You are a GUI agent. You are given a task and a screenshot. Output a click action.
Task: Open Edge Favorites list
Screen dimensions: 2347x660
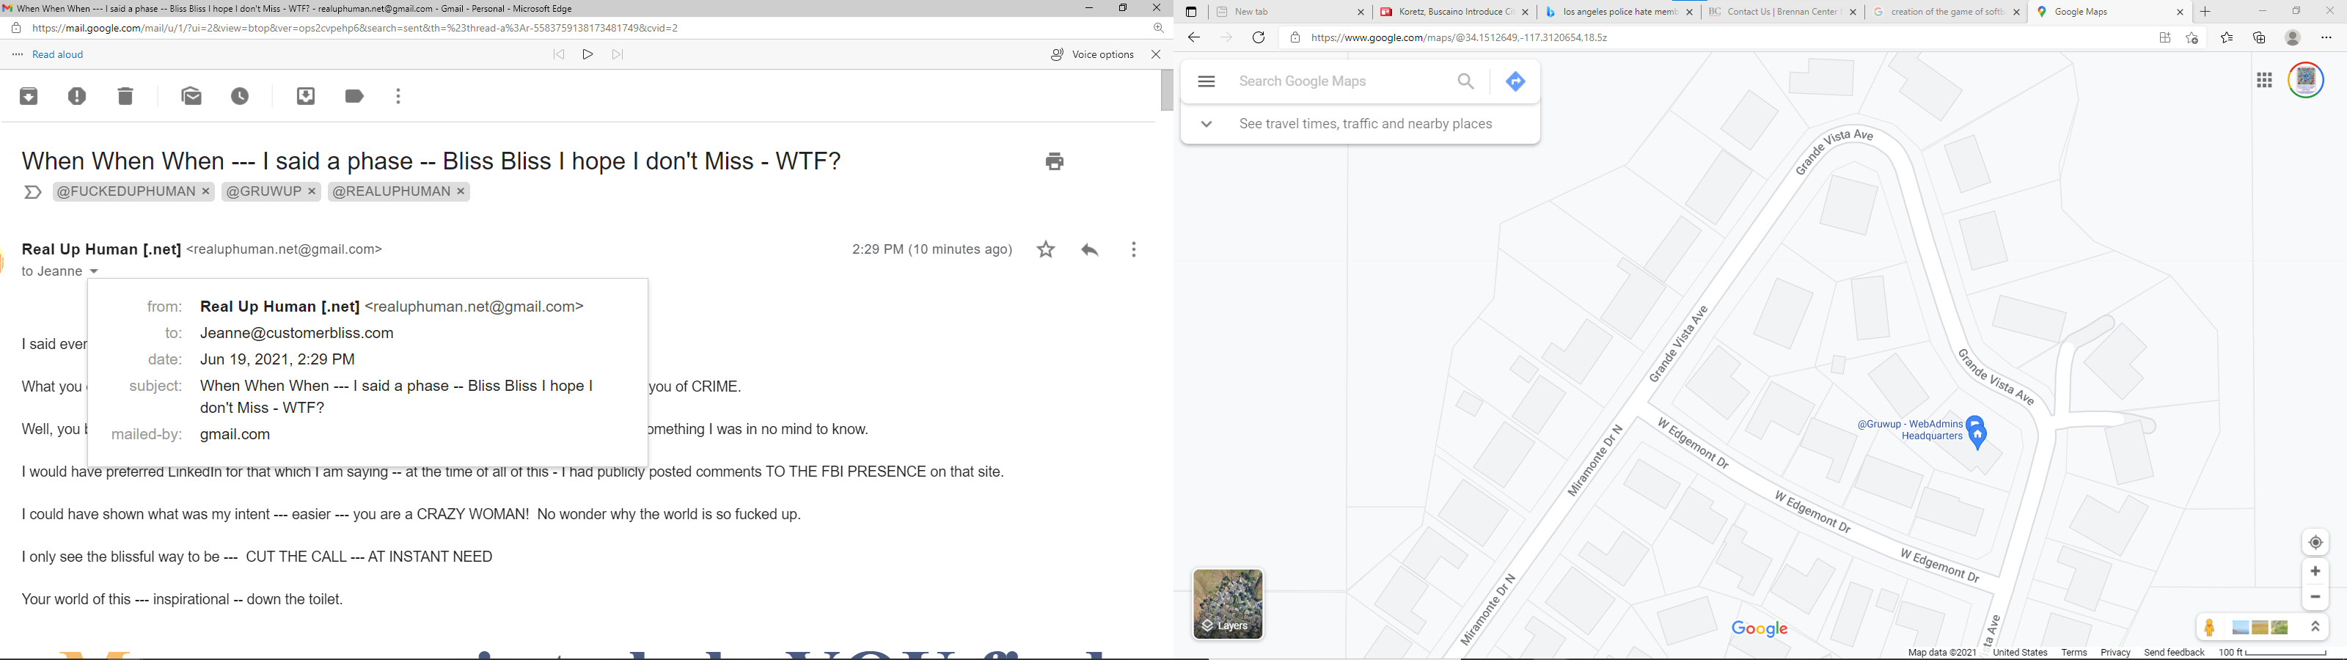[x=2227, y=38]
